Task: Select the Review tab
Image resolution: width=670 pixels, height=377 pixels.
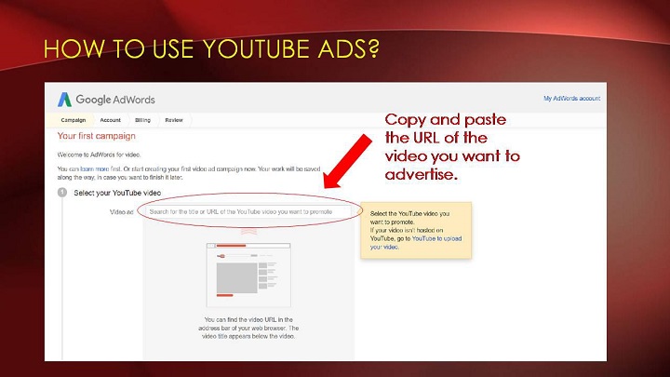Action: (174, 120)
